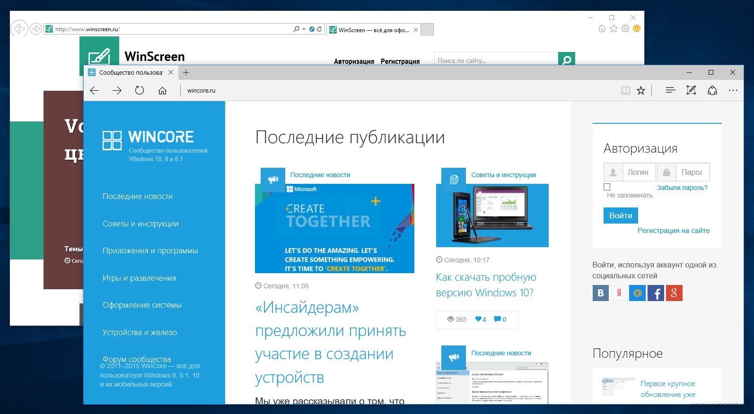Click the Регистрация на сайте link

point(674,231)
